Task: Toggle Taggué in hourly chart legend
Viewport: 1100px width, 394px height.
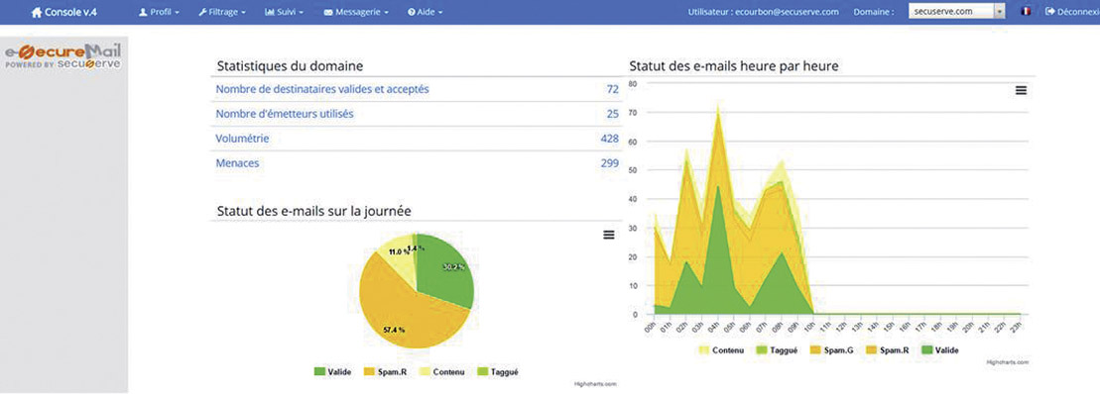Action: [x=778, y=349]
